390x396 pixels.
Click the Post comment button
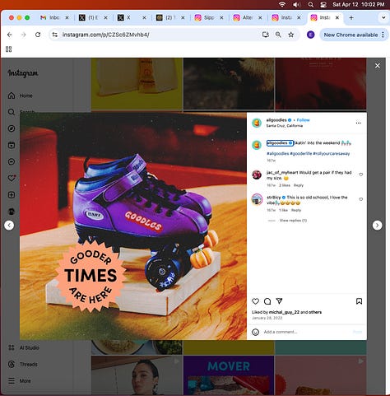point(357,332)
